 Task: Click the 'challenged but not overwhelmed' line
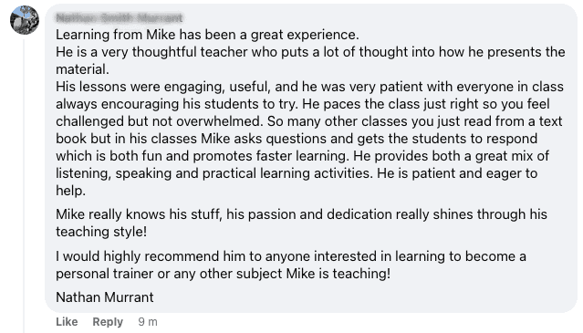coord(309,121)
